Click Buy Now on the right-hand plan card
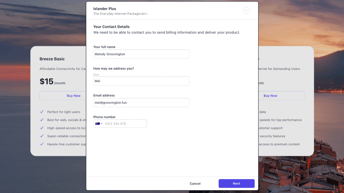Viewport: 344px width, 193px height. [x=270, y=96]
